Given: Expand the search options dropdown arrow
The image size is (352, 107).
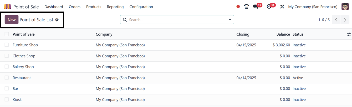Looking at the screenshot, I should click(230, 20).
